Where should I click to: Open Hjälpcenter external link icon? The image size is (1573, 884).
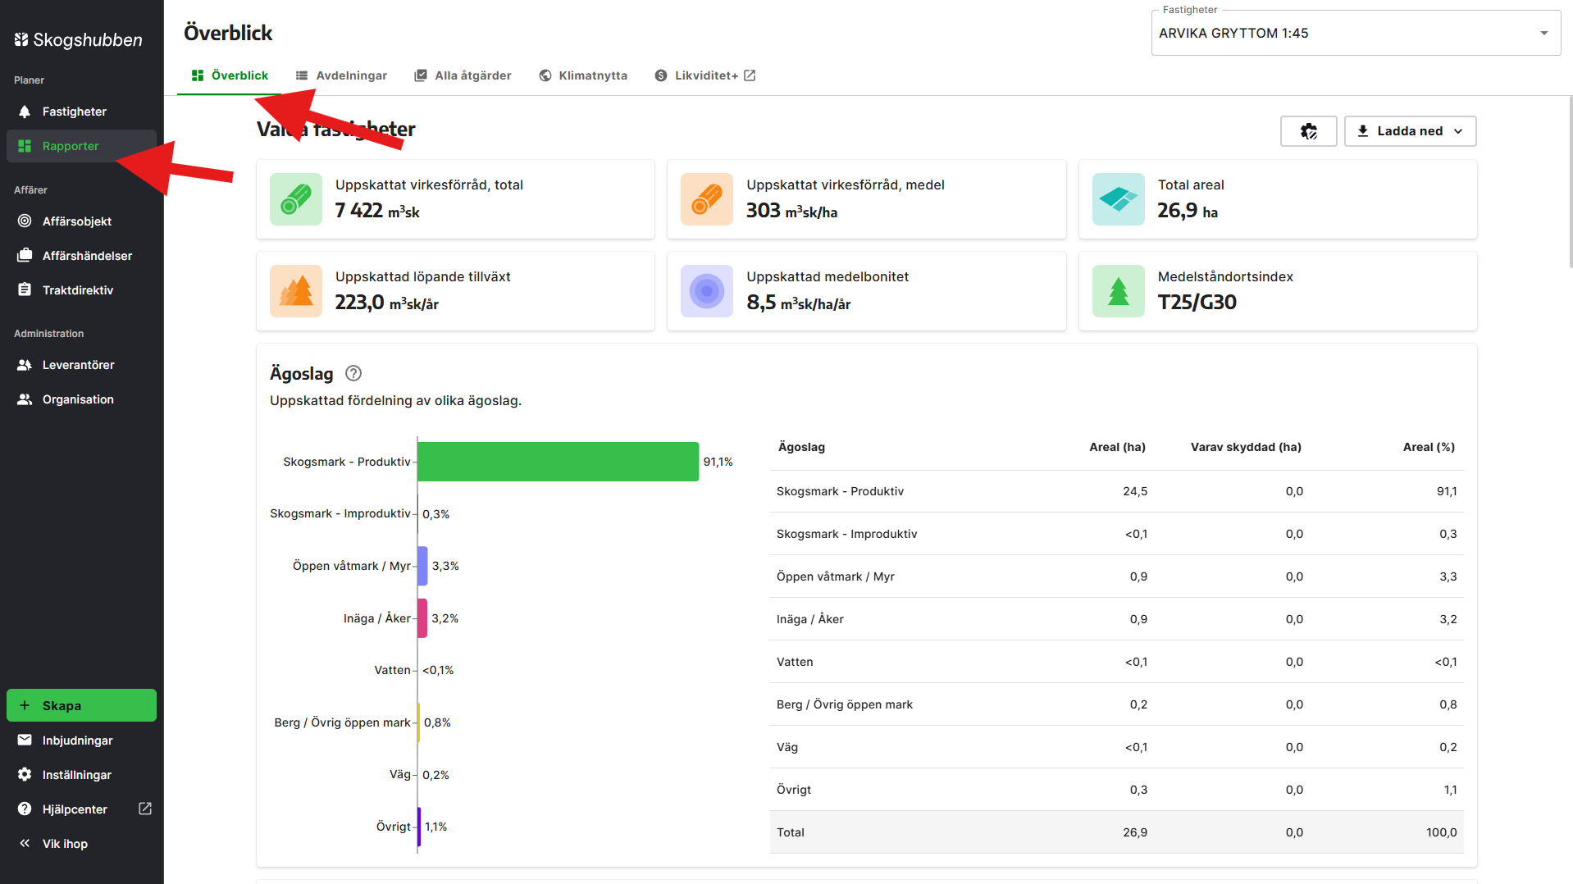click(x=145, y=809)
